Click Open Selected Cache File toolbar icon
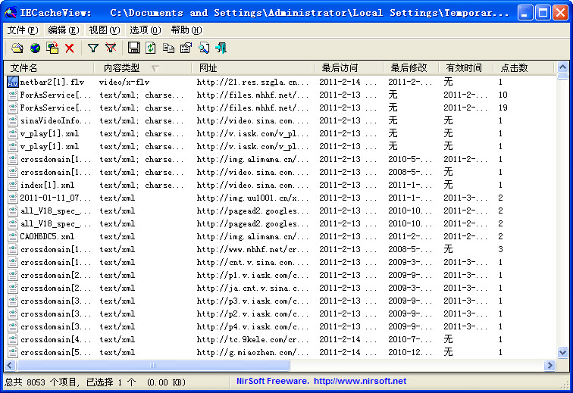Image resolution: width=573 pixels, height=393 pixels. click(x=17, y=48)
